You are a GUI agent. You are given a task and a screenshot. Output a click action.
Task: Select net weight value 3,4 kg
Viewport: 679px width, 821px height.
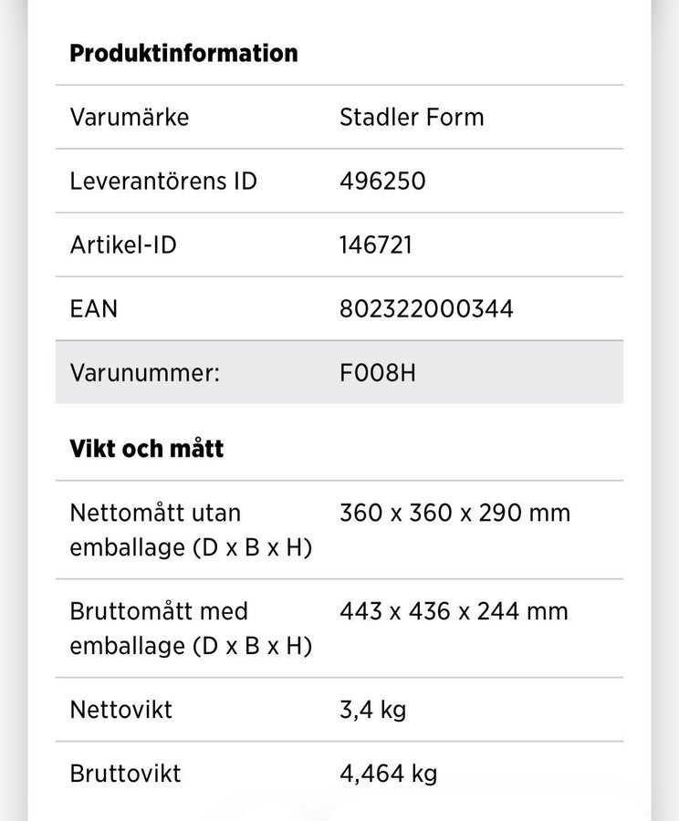tap(372, 710)
